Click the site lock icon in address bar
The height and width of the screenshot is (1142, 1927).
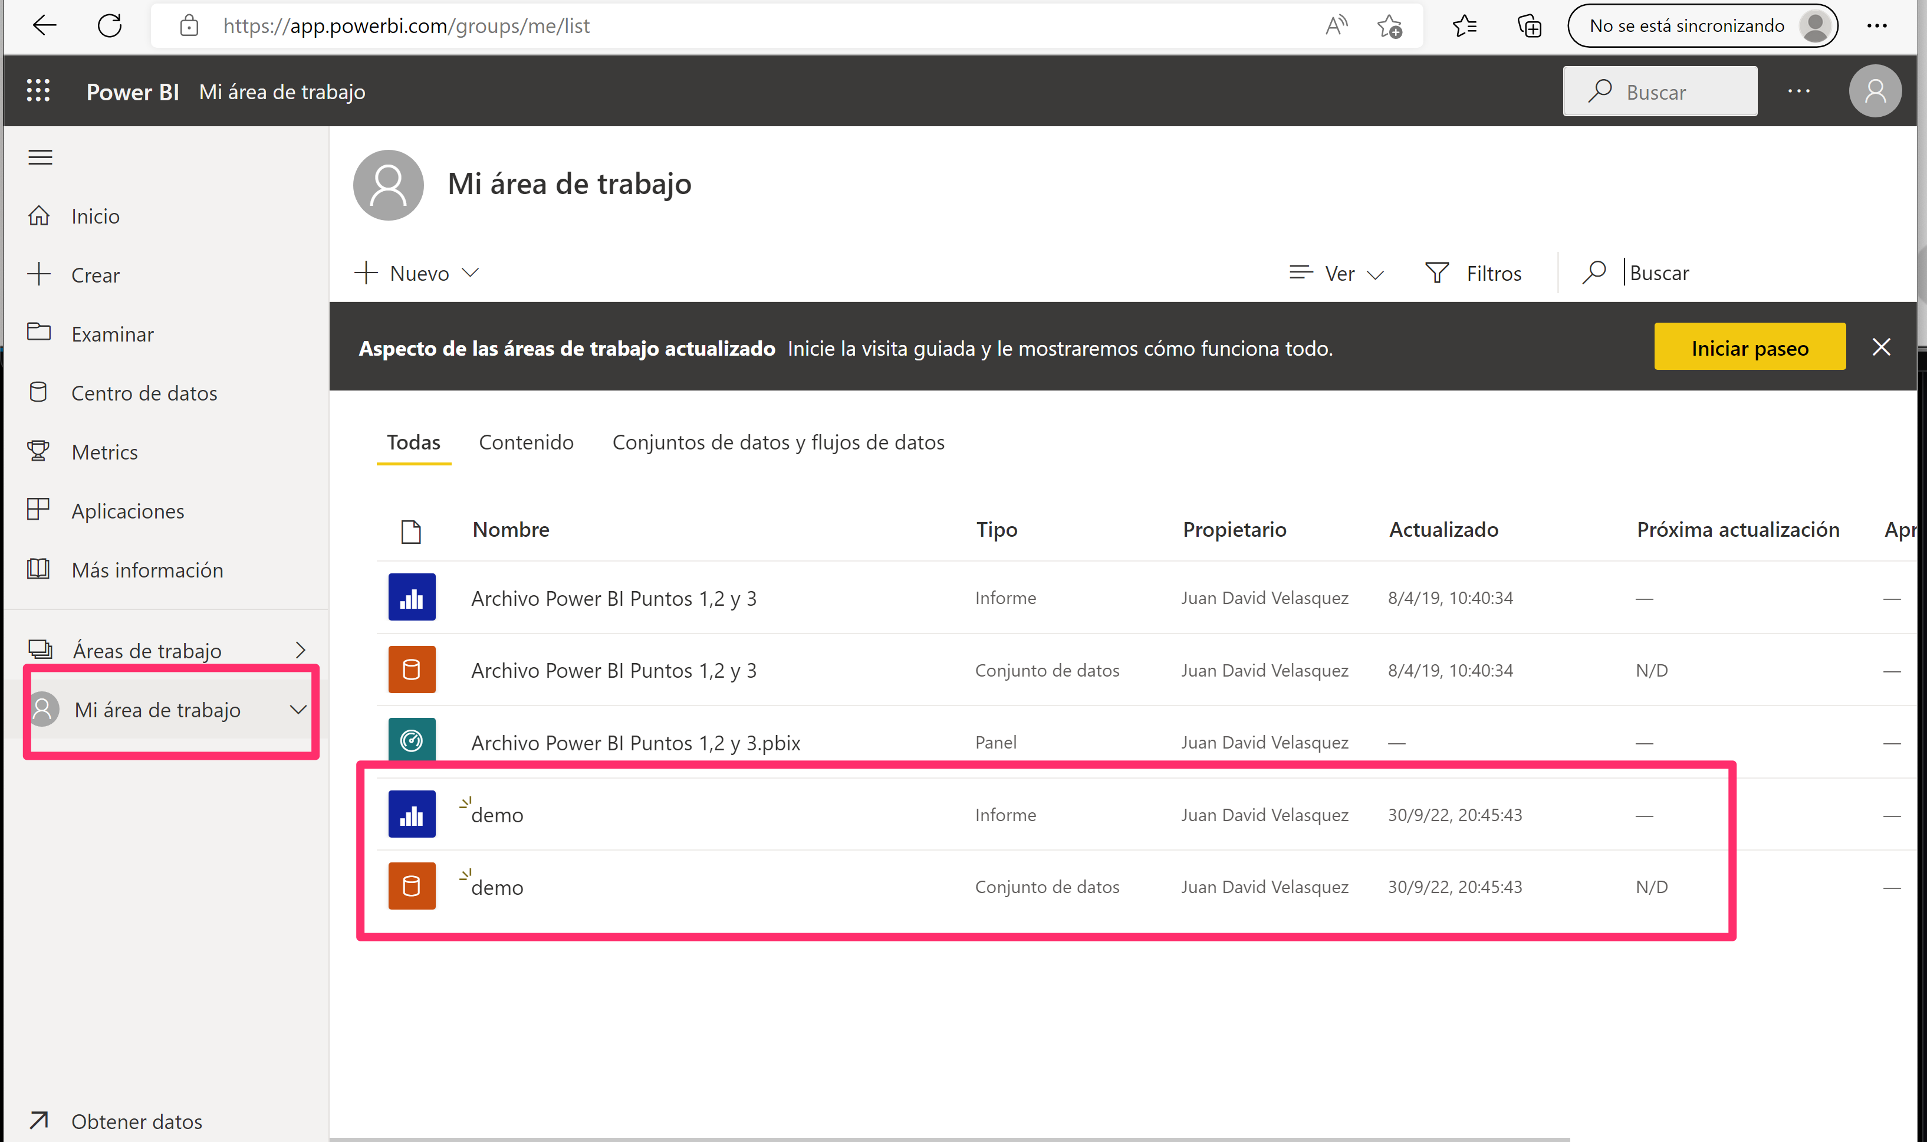coord(189,26)
